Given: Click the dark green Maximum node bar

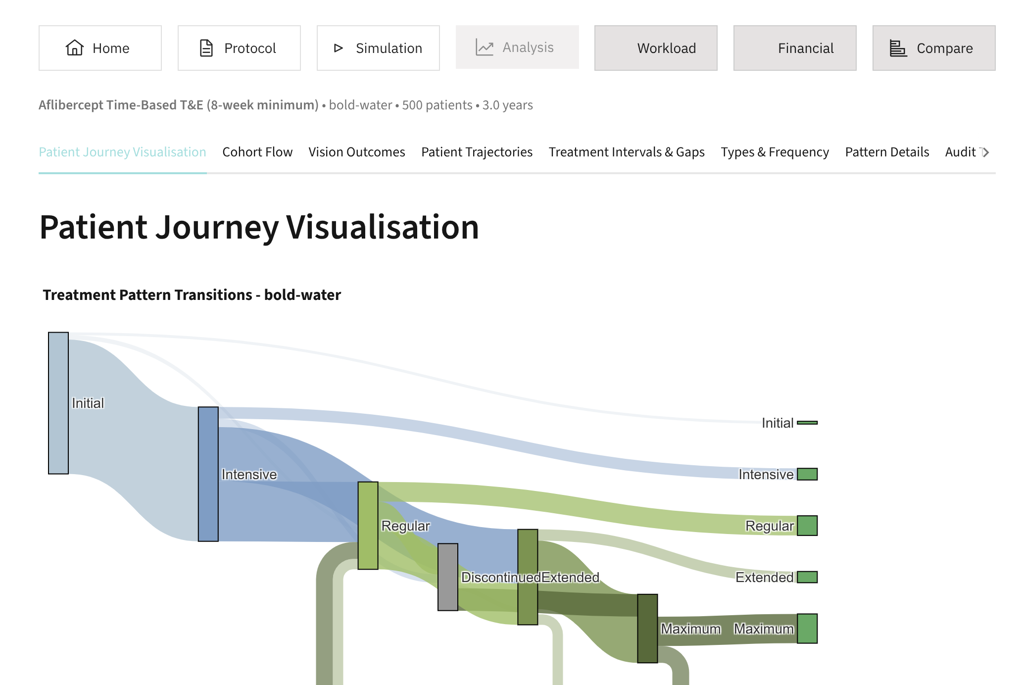Looking at the screenshot, I should [647, 628].
